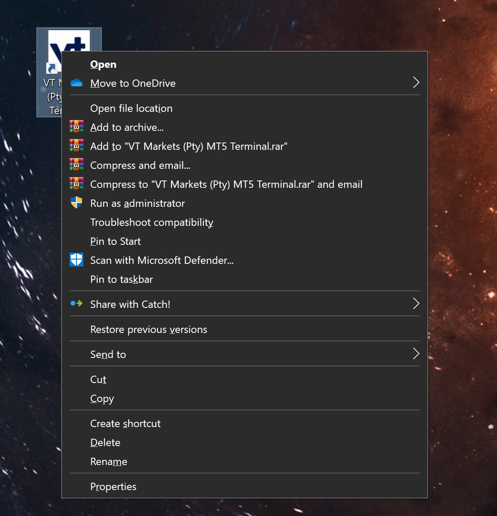This screenshot has height=516, width=497.
Task: Click the VT Markets desktop shortcut icon
Action: coord(49,73)
